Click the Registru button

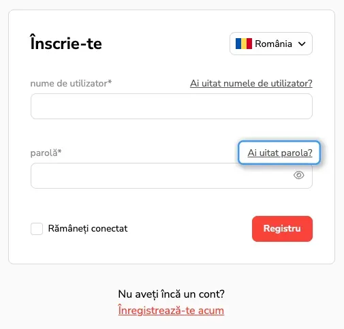(x=282, y=229)
